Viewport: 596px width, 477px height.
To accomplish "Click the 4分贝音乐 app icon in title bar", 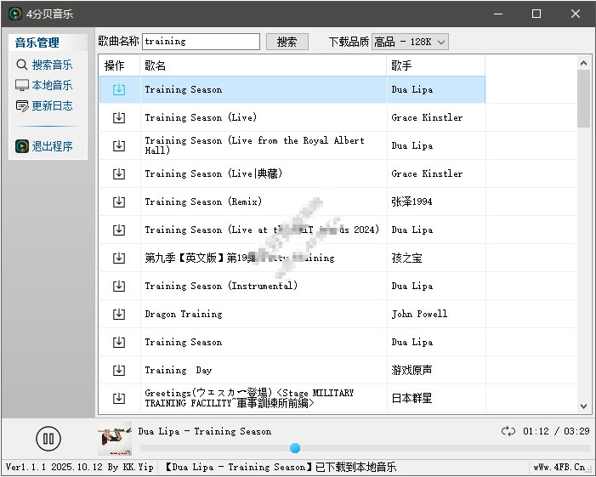I will (15, 14).
